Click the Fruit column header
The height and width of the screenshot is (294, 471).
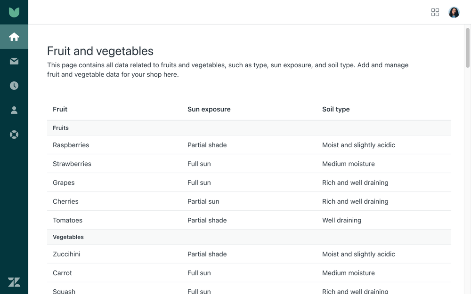pyautogui.click(x=60, y=109)
